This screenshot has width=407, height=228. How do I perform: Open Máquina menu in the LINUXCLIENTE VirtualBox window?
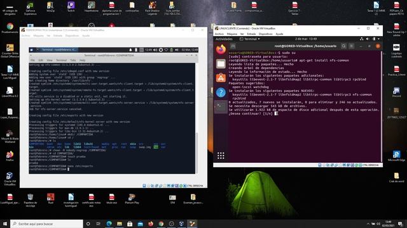231,34
